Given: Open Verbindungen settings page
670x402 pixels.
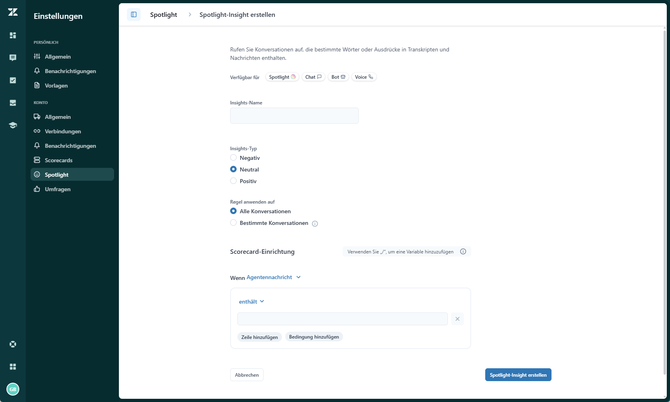Looking at the screenshot, I should coord(72,131).
